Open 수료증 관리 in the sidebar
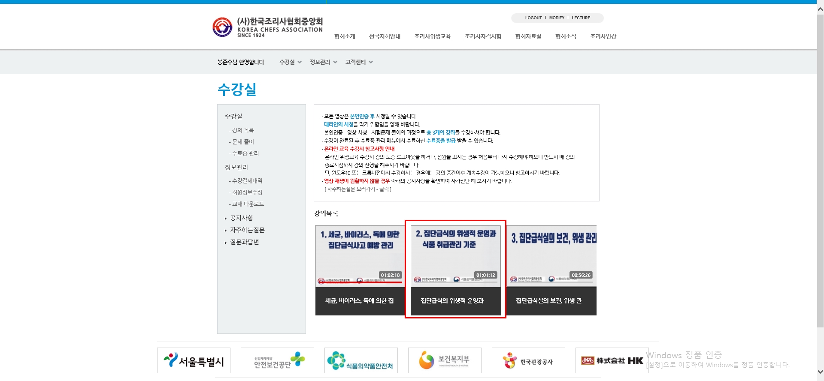824x381 pixels. [245, 153]
